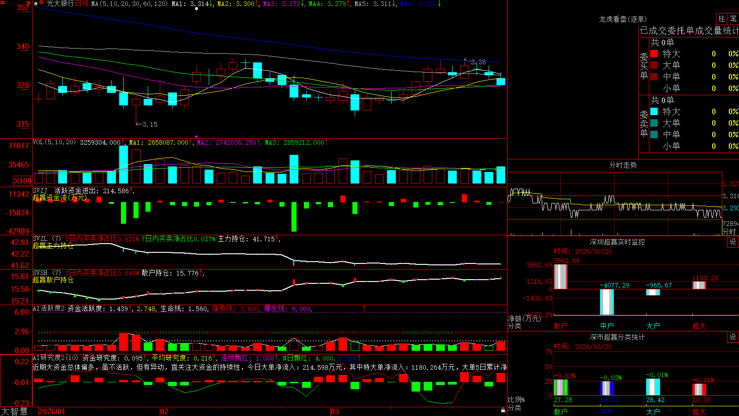Click the 光大银行 stock name

click(x=60, y=4)
